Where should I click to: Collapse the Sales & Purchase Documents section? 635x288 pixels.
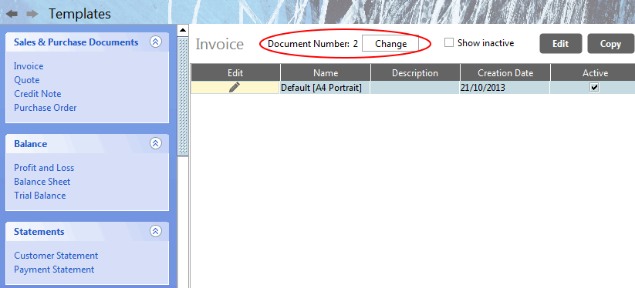point(156,42)
